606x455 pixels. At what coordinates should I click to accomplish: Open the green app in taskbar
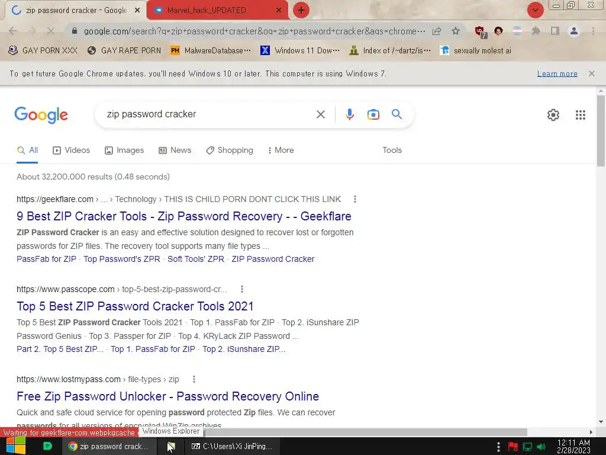(47, 446)
